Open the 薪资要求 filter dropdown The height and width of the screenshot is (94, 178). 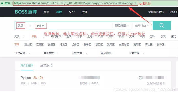pos(80,53)
